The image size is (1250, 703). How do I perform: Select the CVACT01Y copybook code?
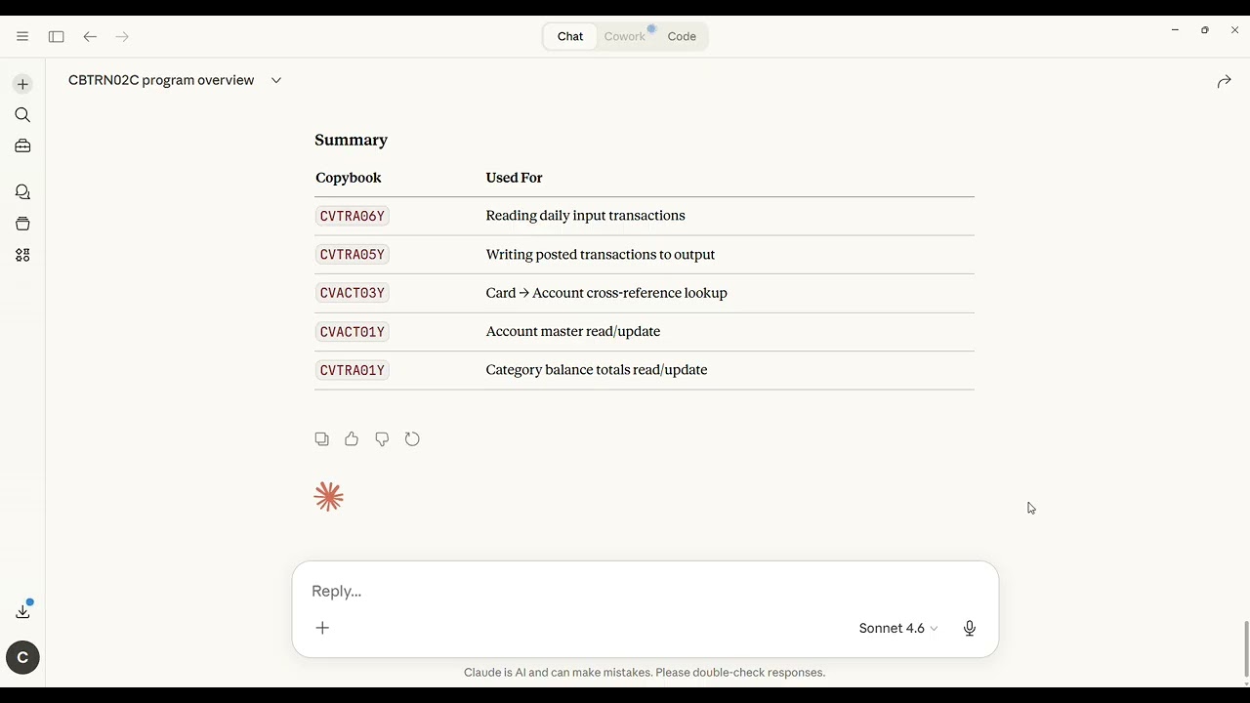coord(353,332)
